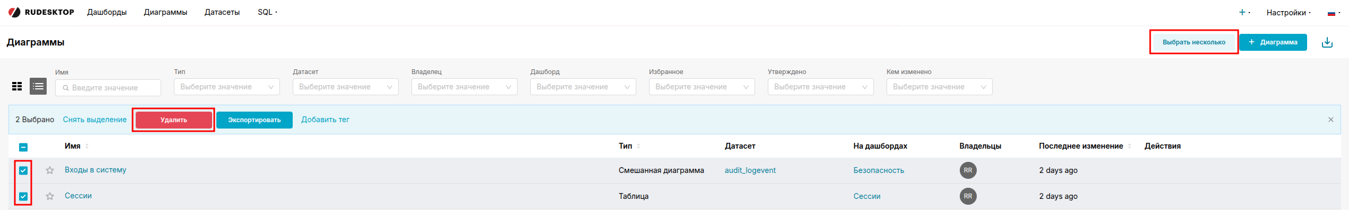This screenshot has width=1349, height=210.
Task: Expand the Тип filter dropdown
Action: point(227,87)
